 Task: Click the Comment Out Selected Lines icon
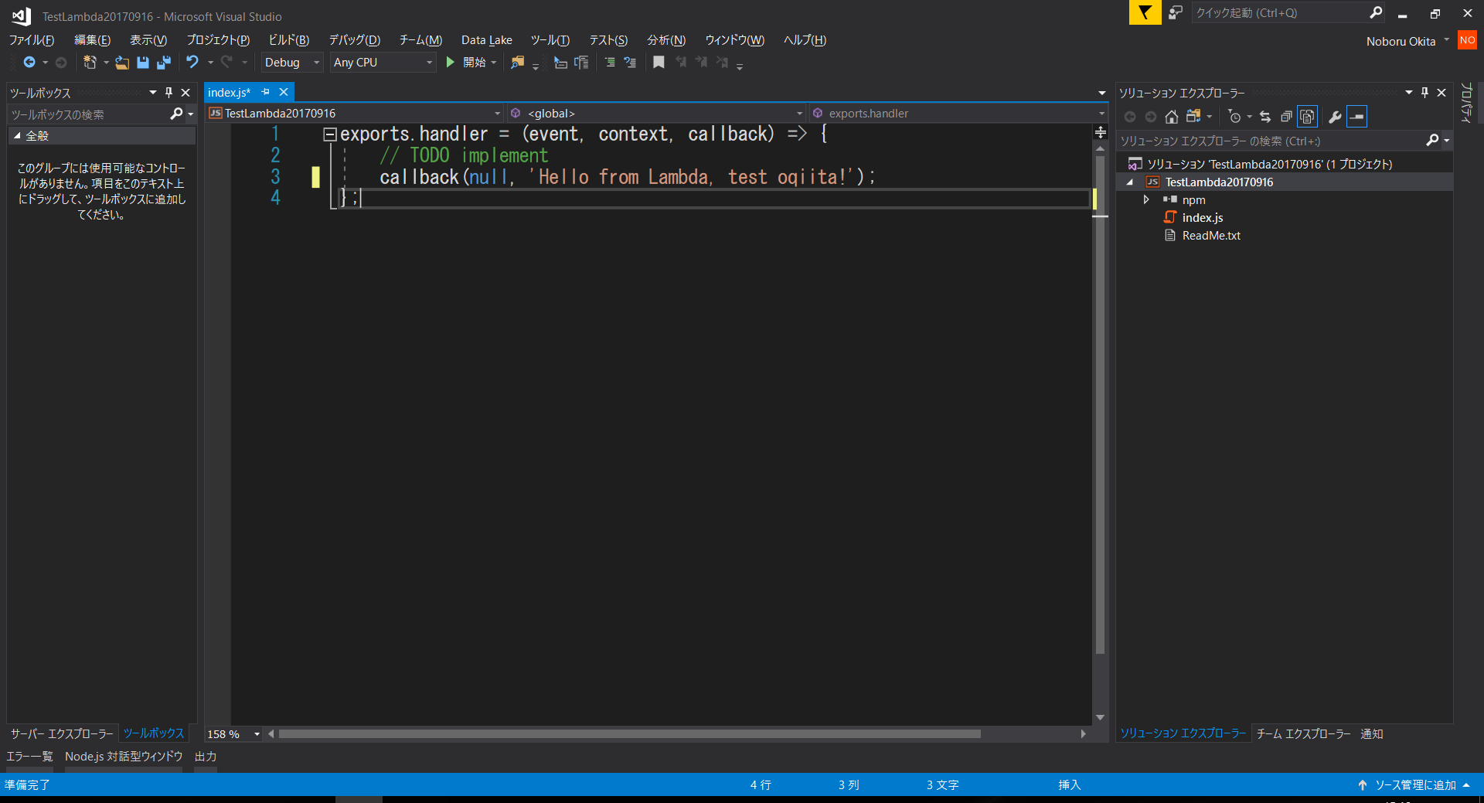(x=610, y=63)
